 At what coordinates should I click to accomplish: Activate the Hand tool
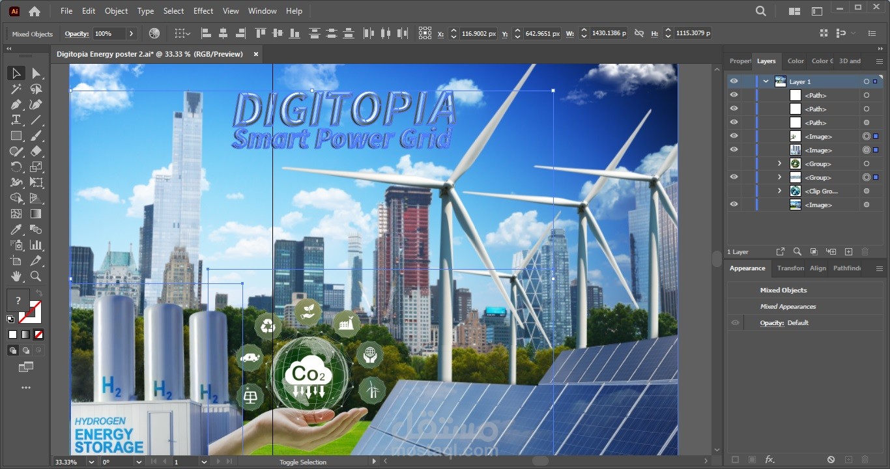pyautogui.click(x=16, y=277)
